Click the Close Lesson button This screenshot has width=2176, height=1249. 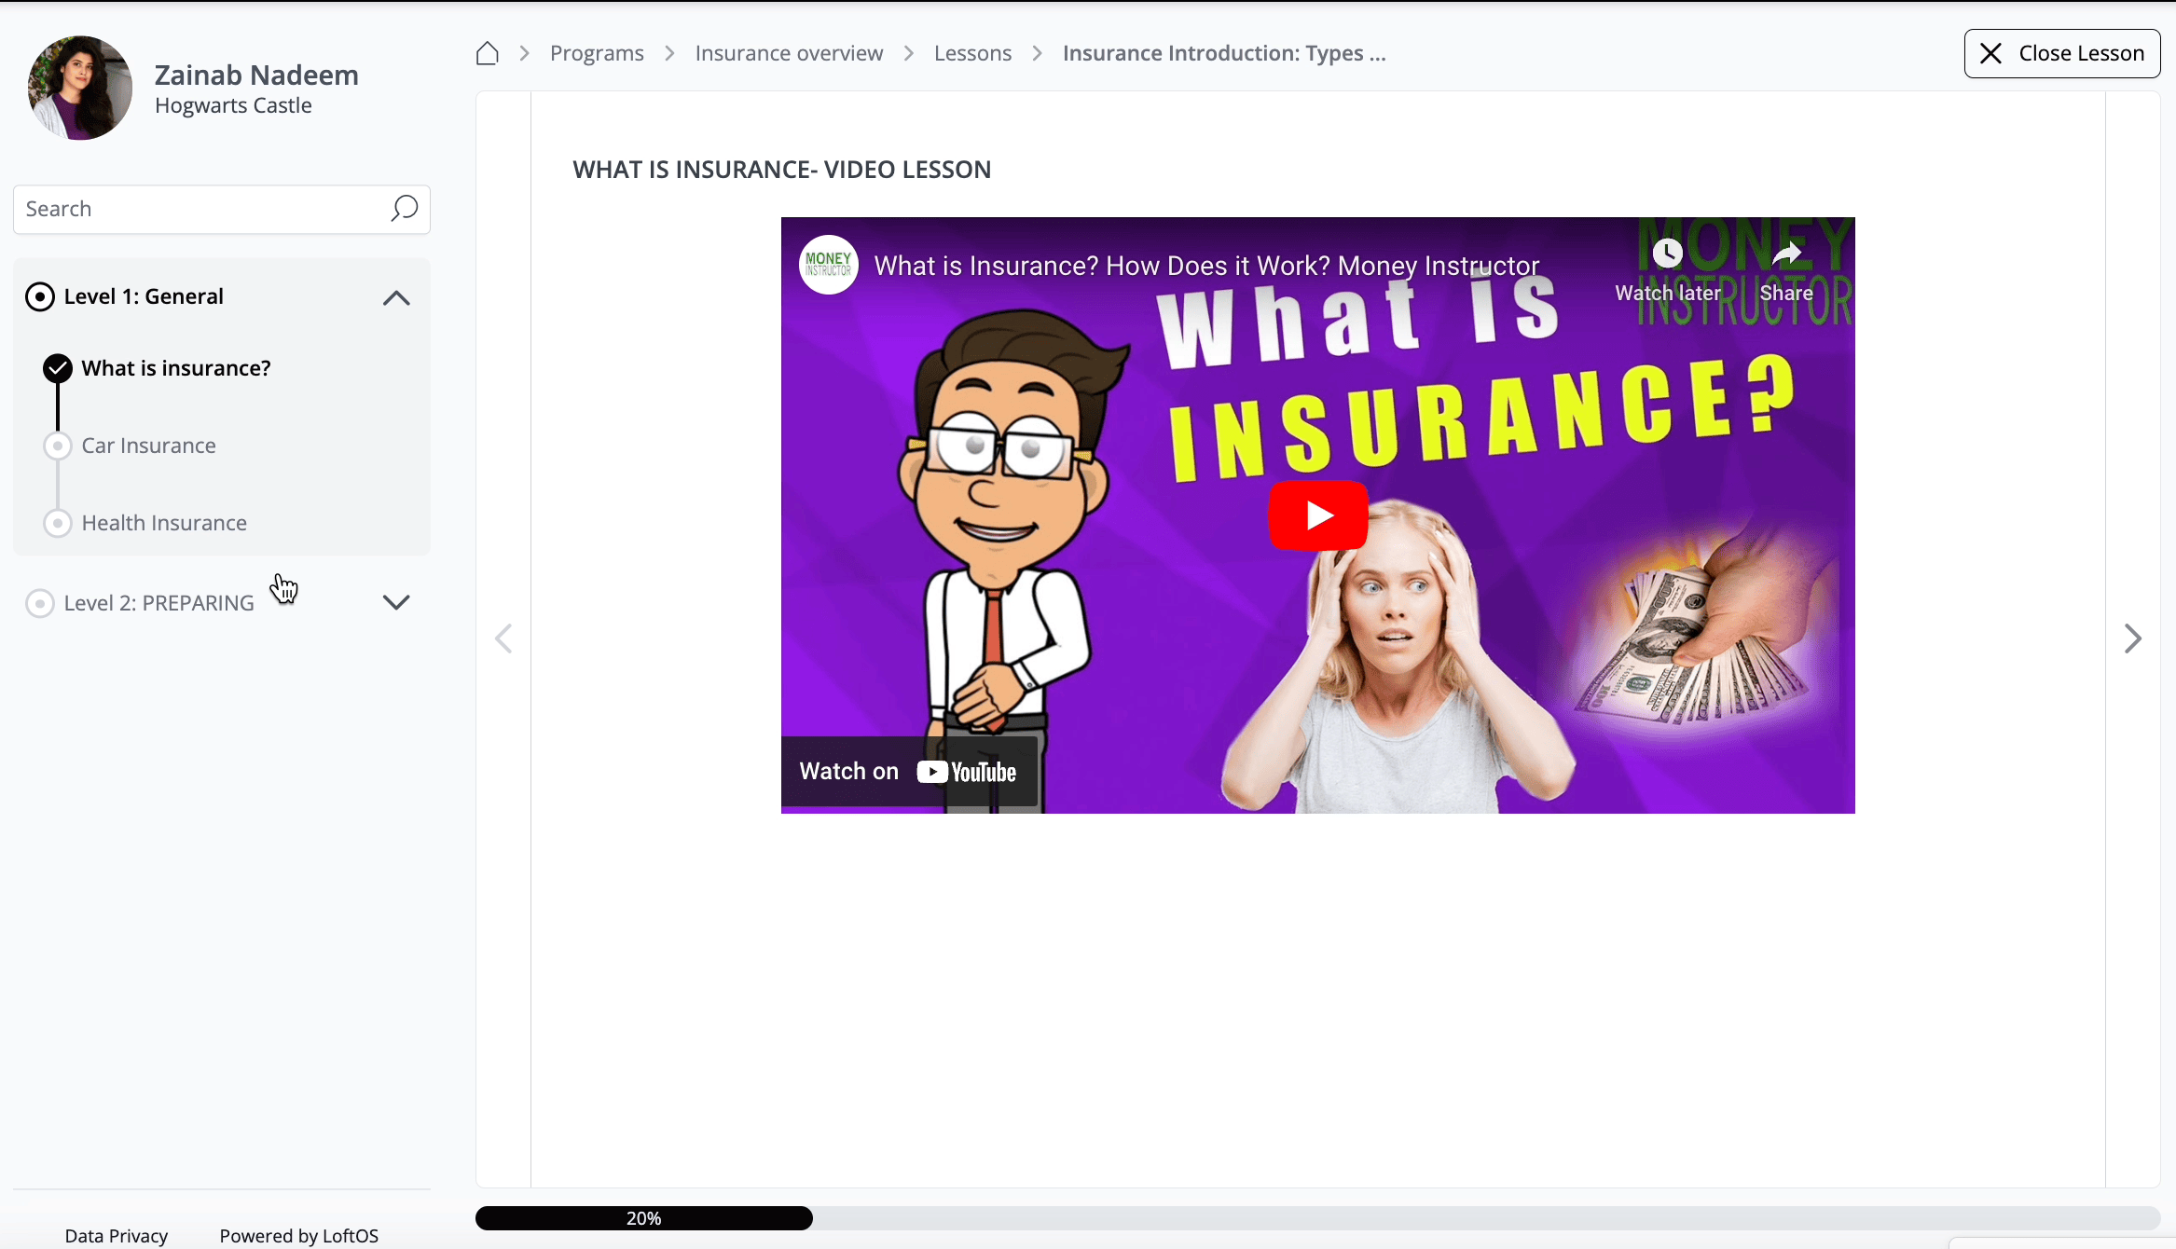[2061, 53]
